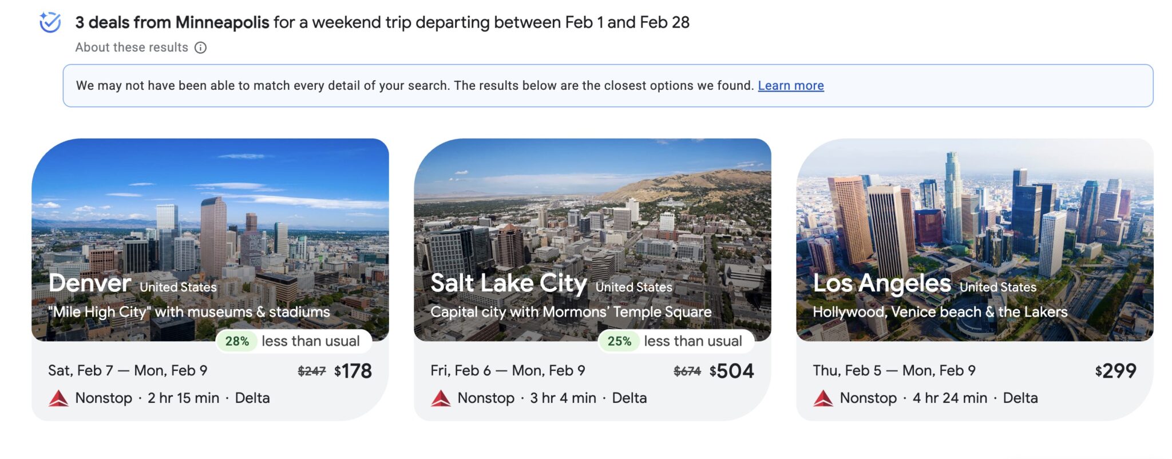This screenshot has width=1172, height=459.
Task: Click the Delta logo on the Los Angeles card
Action: (x=823, y=398)
